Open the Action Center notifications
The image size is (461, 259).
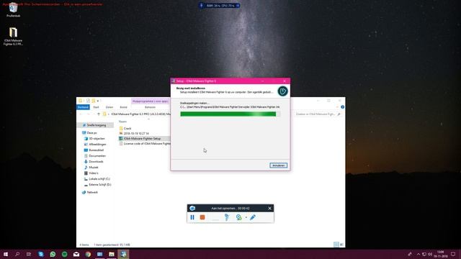(x=453, y=254)
